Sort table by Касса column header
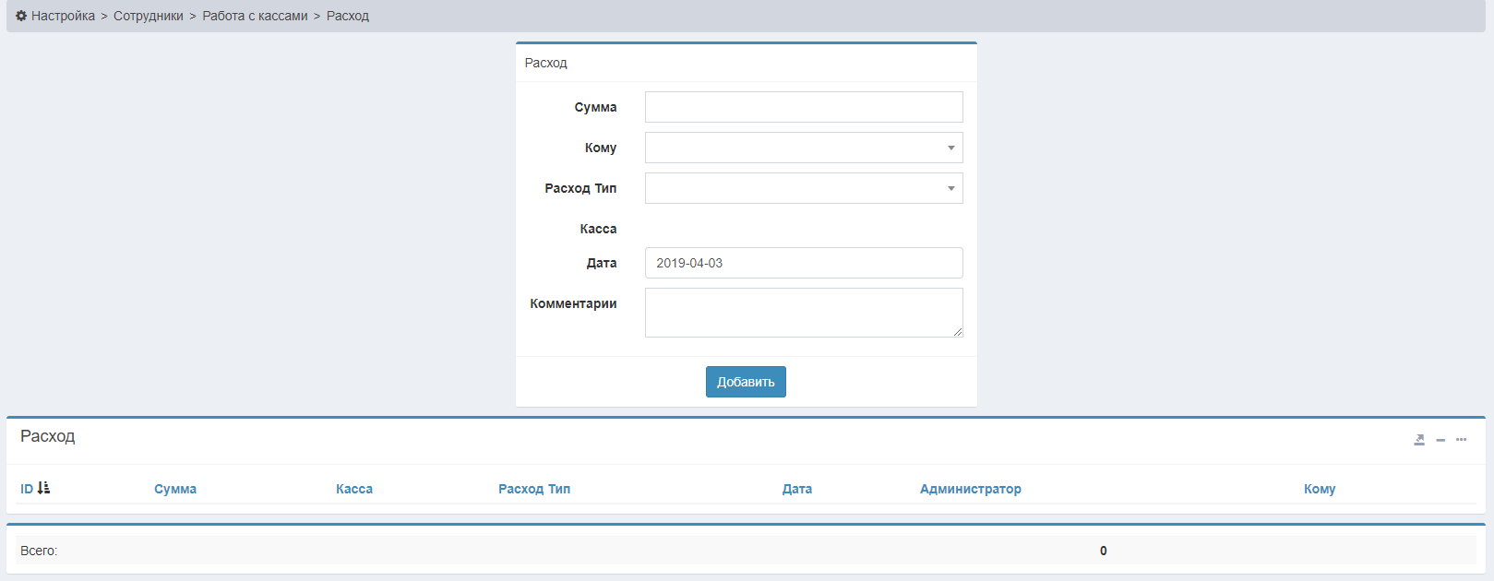 pos(354,489)
